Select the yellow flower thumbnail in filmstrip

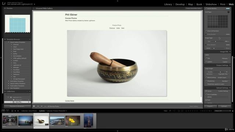click(x=73, y=121)
